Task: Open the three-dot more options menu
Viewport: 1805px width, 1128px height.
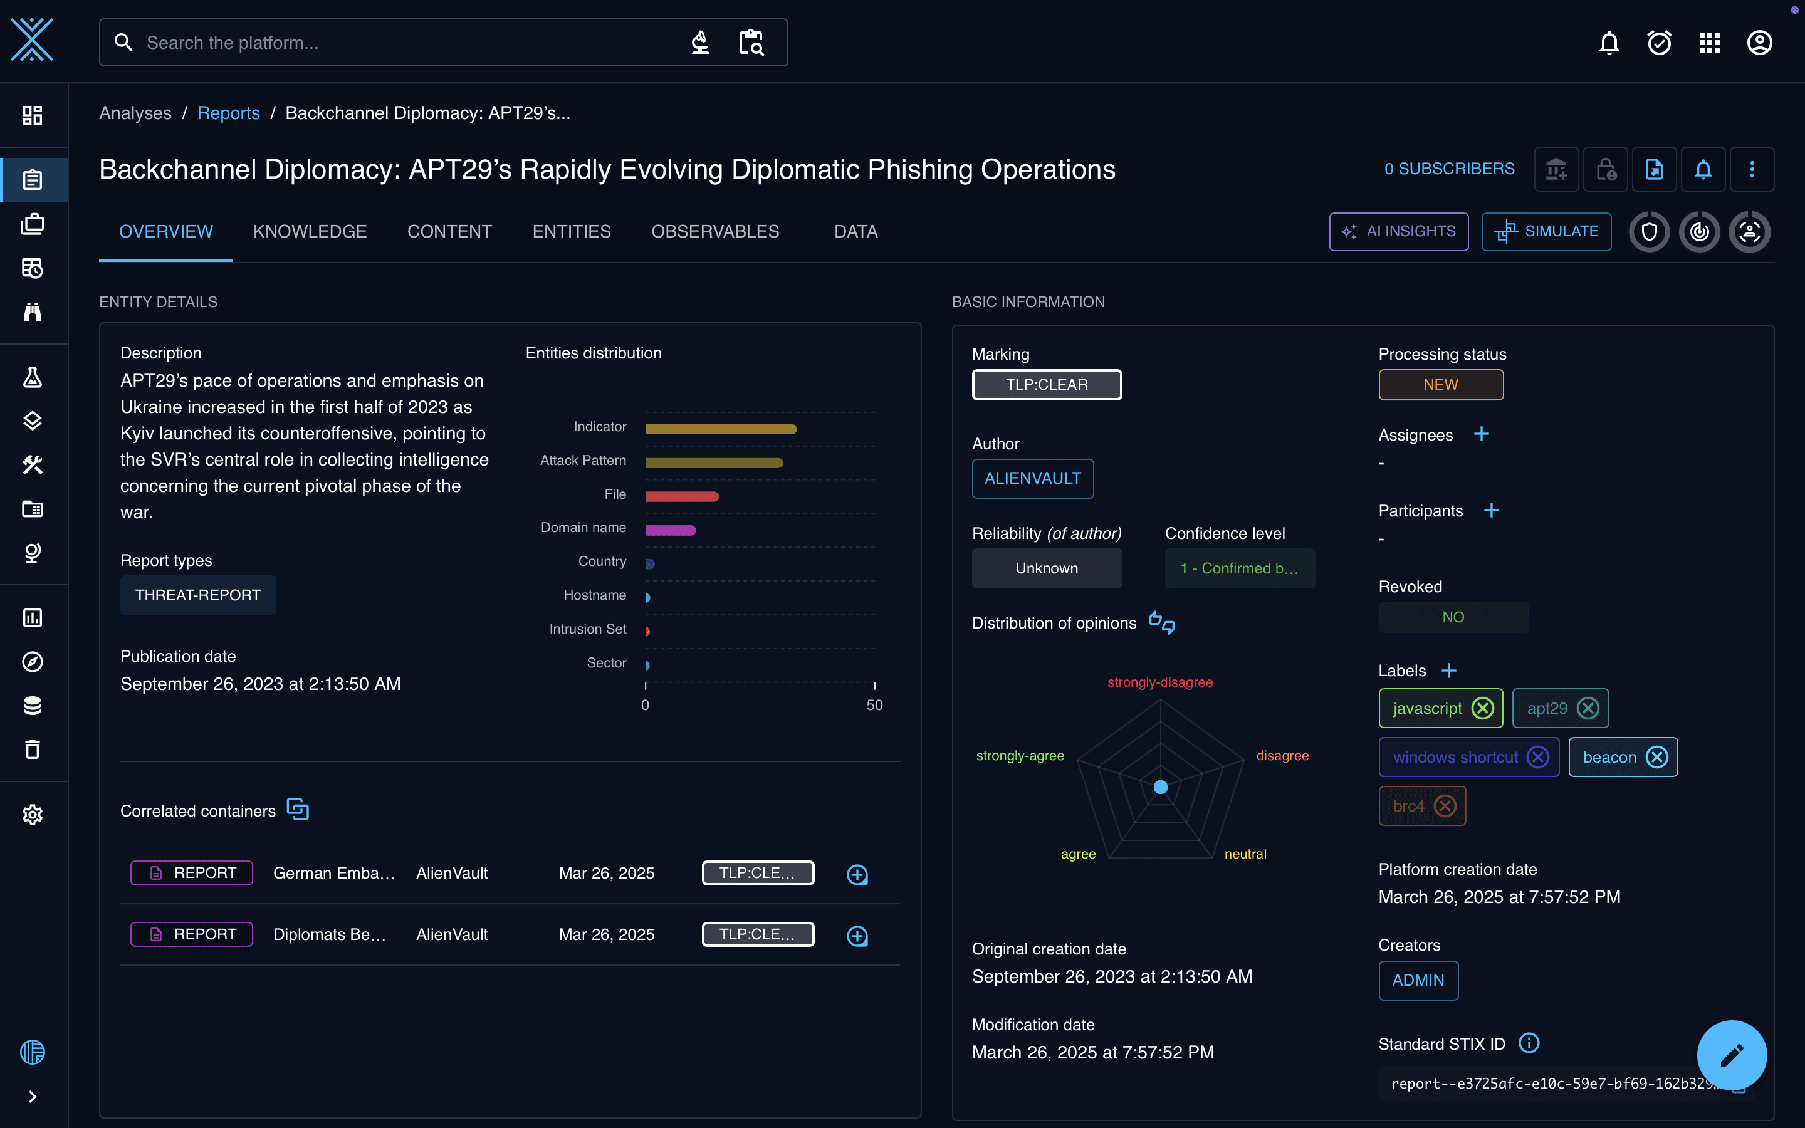Action: click(1752, 169)
